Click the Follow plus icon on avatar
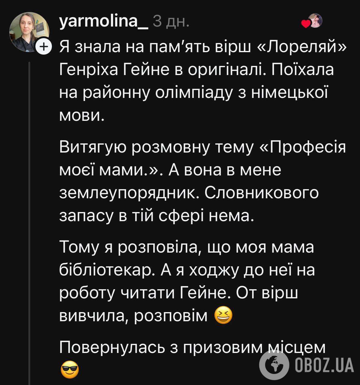360x385 pixels. (44, 46)
